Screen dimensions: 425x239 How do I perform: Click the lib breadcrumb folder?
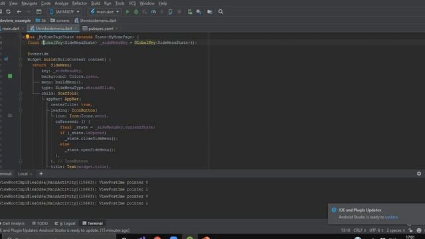41,21
